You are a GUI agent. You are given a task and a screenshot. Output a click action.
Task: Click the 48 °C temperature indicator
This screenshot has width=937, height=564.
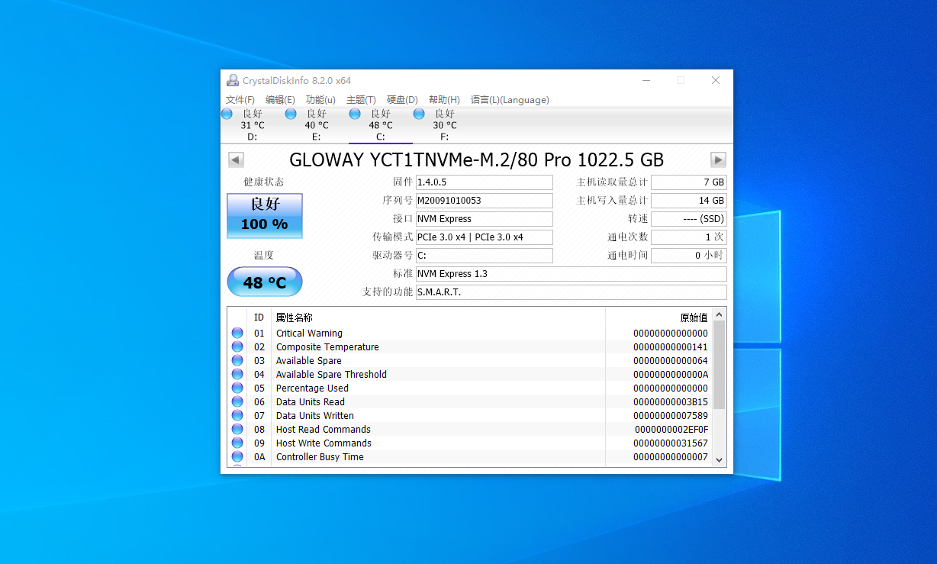(265, 282)
